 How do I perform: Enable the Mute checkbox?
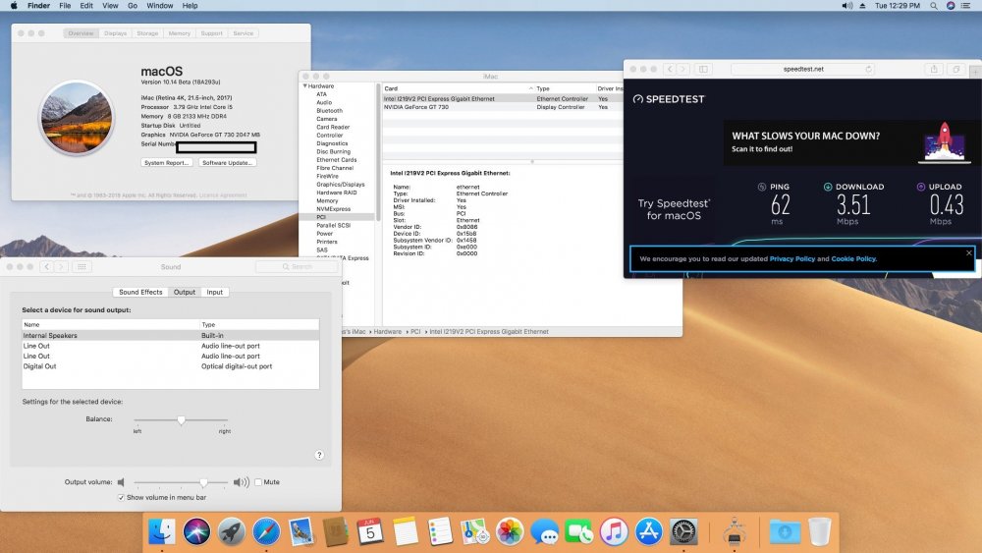tap(258, 482)
